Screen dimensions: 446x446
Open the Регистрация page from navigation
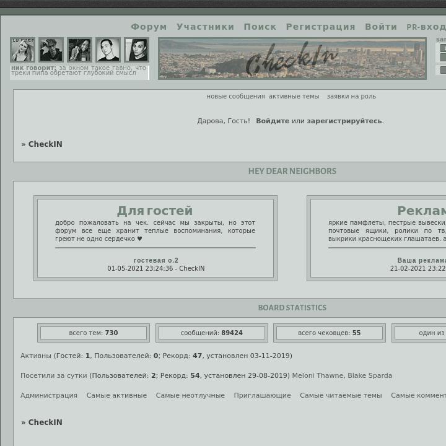[x=320, y=27]
